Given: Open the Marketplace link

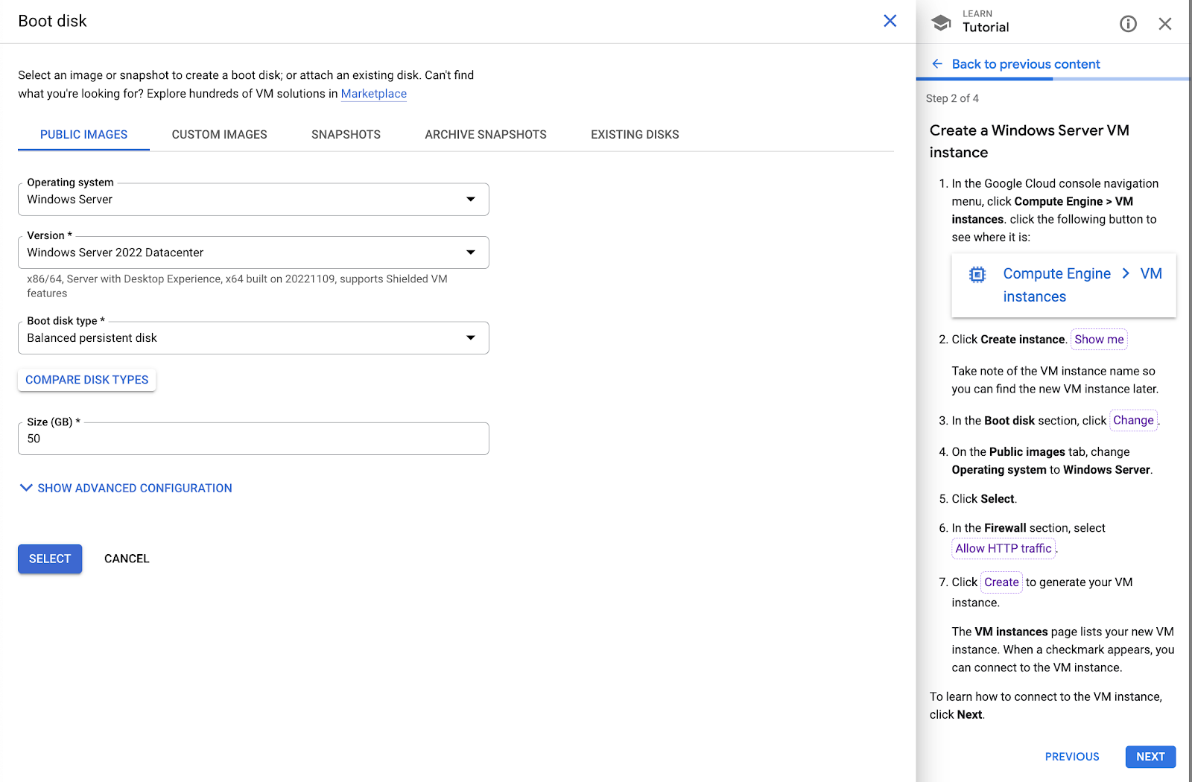Looking at the screenshot, I should click(374, 94).
